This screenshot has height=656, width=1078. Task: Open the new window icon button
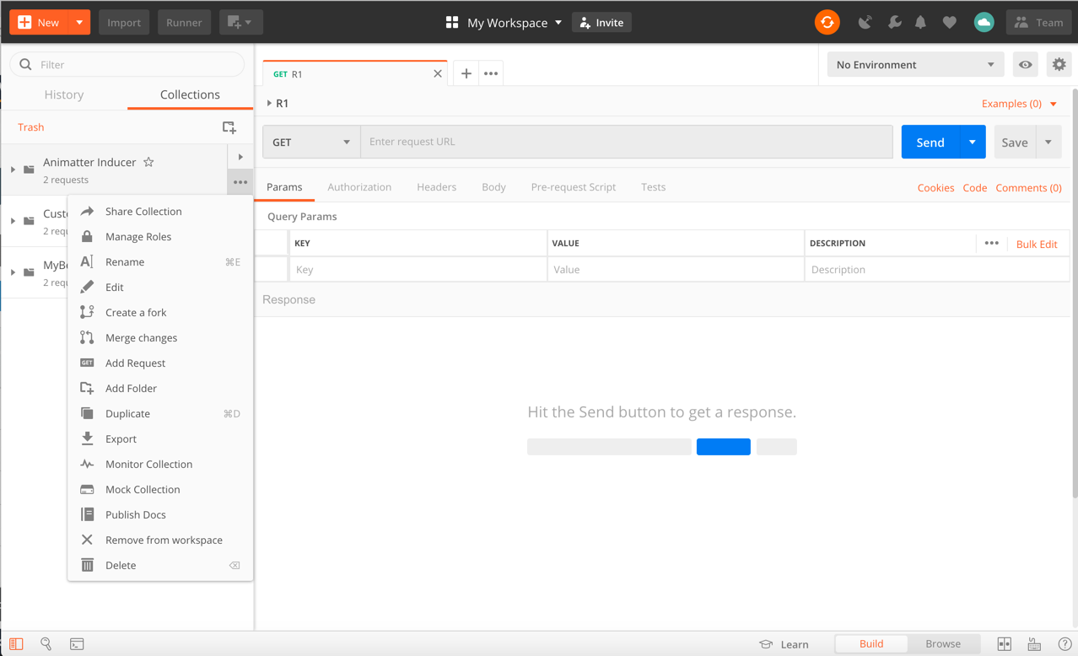(240, 23)
